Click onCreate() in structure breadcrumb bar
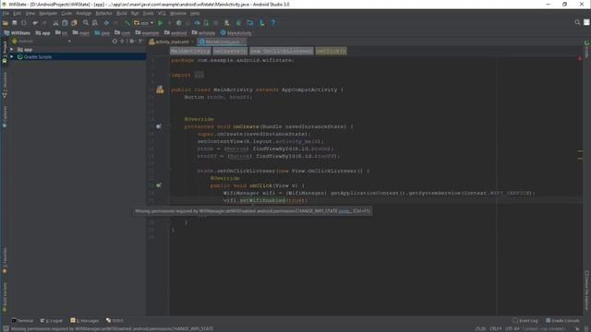The image size is (591, 332). click(x=230, y=51)
